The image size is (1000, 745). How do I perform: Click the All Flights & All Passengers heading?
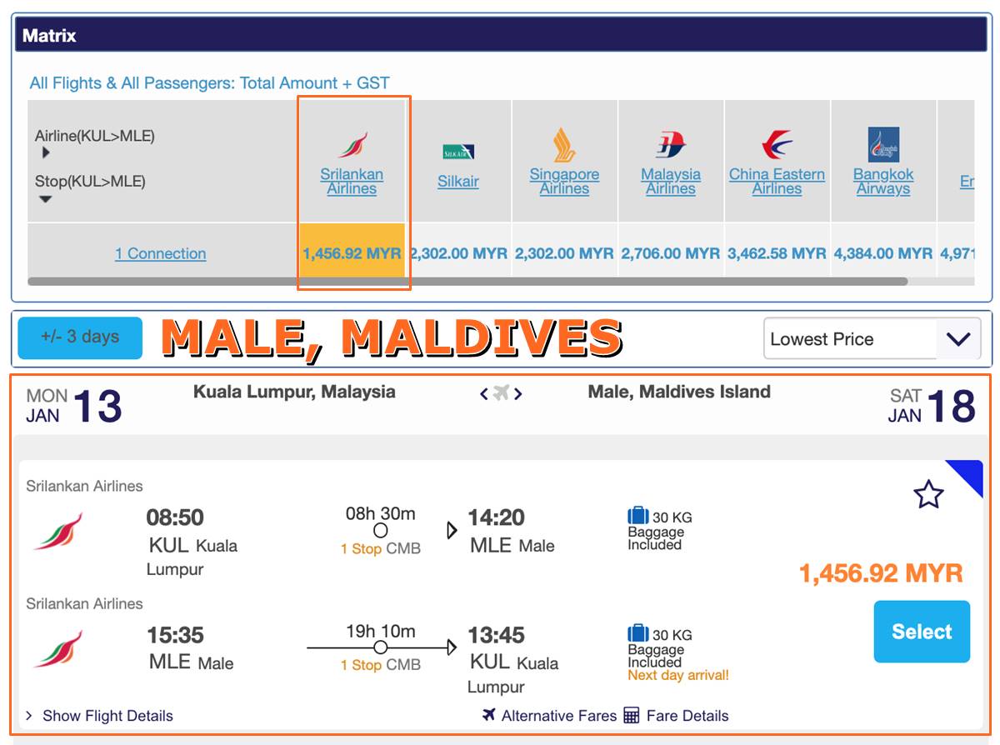(209, 83)
